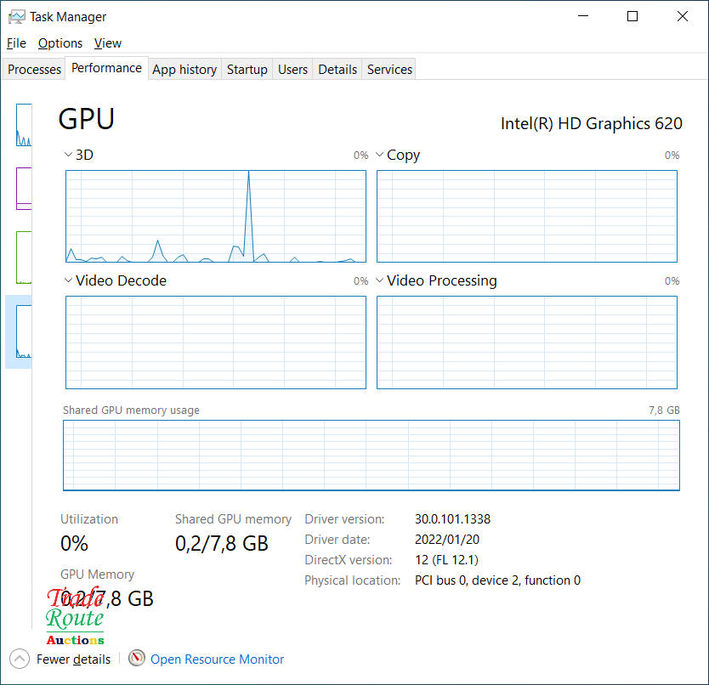Open the 3D engine graph dropdown
The height and width of the screenshot is (685, 709).
tap(69, 156)
